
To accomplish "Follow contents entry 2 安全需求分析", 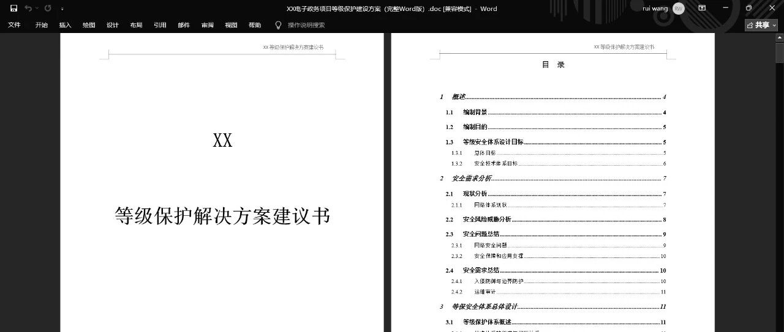I will [552, 179].
